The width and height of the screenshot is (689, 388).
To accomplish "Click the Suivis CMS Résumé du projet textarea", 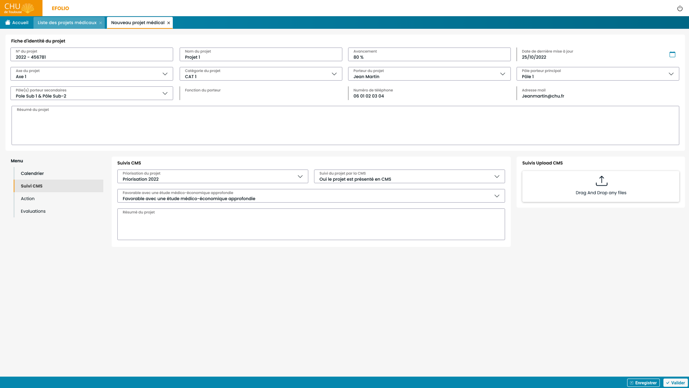I will click(x=311, y=226).
